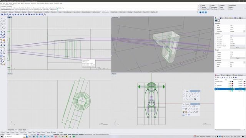Toggle Gumball in the status bar
The width and height of the screenshot is (246, 138).
tap(81, 135)
